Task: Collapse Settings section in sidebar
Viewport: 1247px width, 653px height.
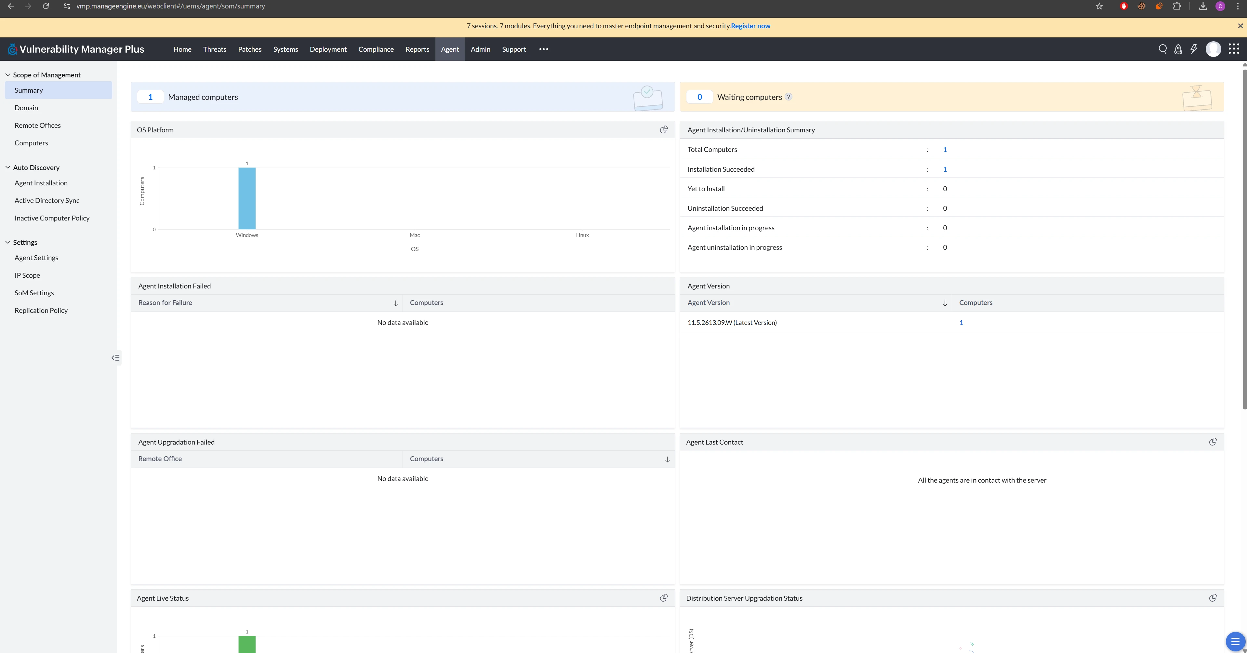Action: click(8, 242)
